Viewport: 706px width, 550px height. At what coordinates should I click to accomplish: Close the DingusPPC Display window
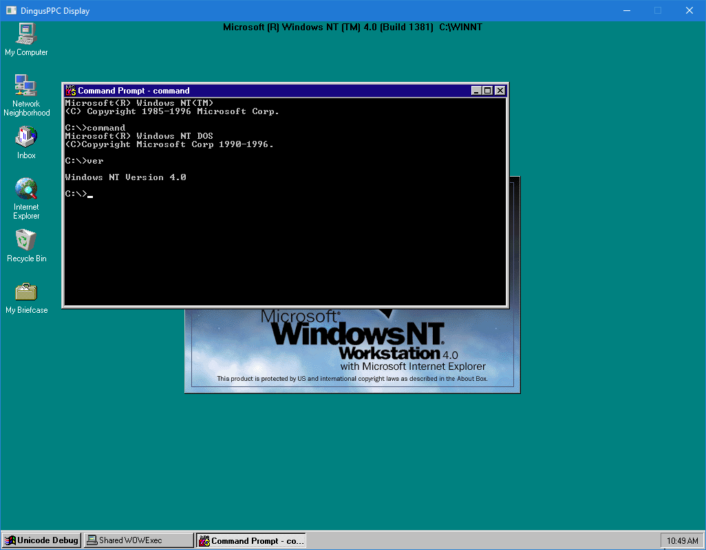pyautogui.click(x=689, y=10)
